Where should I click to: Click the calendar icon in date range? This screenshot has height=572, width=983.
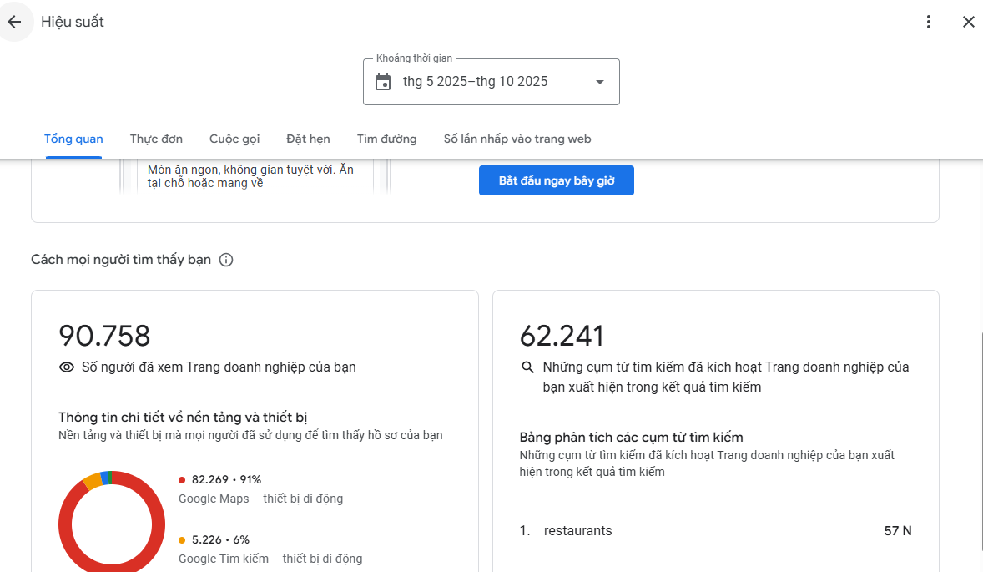[x=383, y=82]
